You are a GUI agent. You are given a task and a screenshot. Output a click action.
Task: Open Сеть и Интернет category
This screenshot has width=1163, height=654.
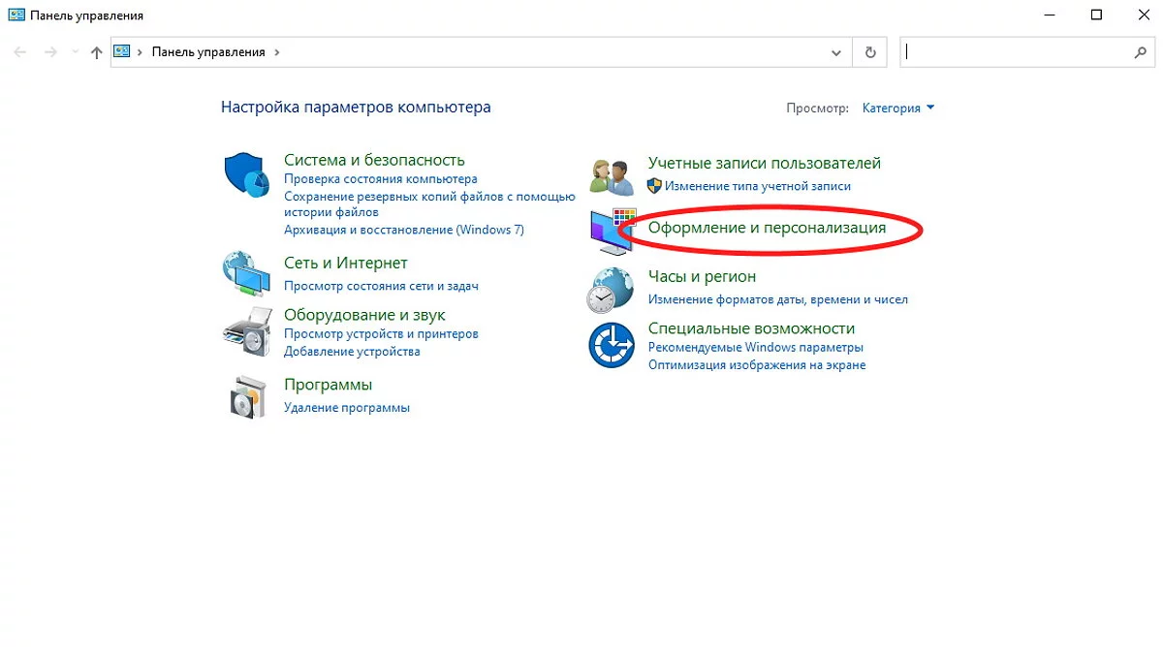coord(346,263)
